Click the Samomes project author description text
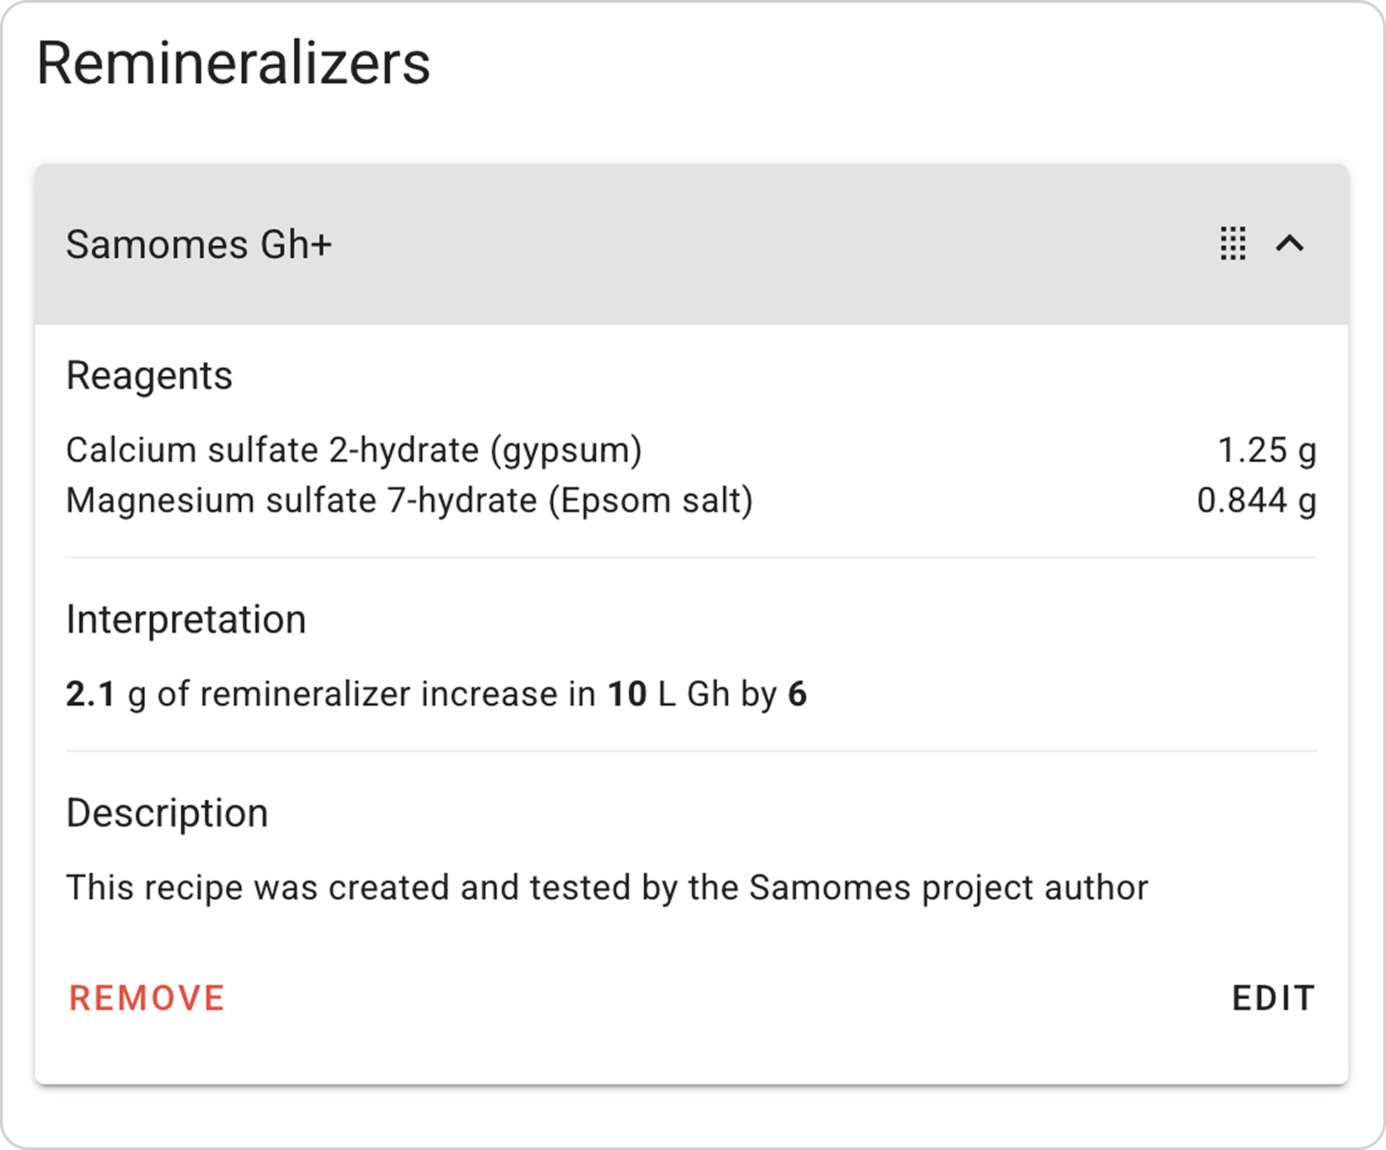 [606, 887]
